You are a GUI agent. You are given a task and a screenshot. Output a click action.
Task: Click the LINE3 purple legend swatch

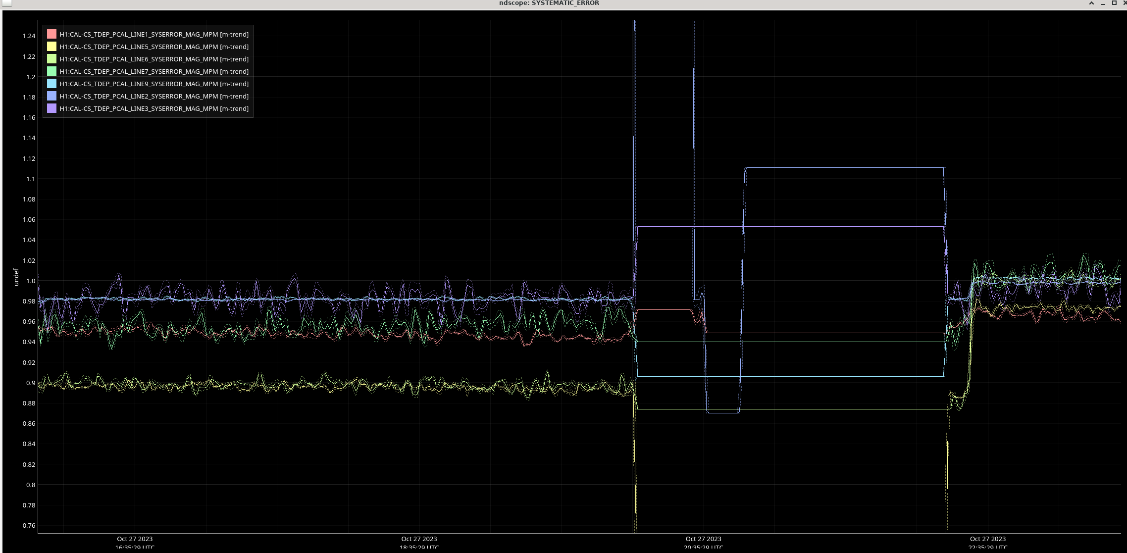(x=51, y=108)
